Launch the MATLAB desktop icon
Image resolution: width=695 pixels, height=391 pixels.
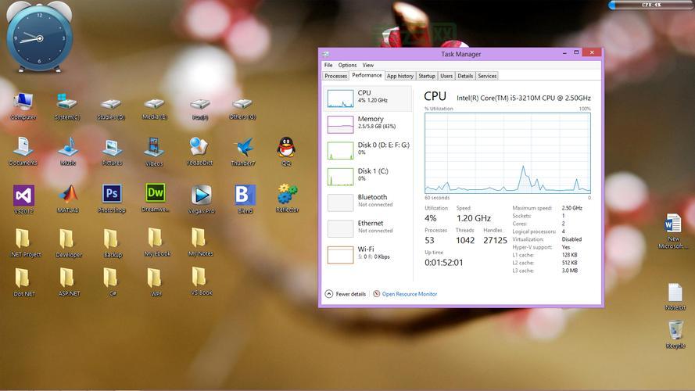tap(68, 199)
